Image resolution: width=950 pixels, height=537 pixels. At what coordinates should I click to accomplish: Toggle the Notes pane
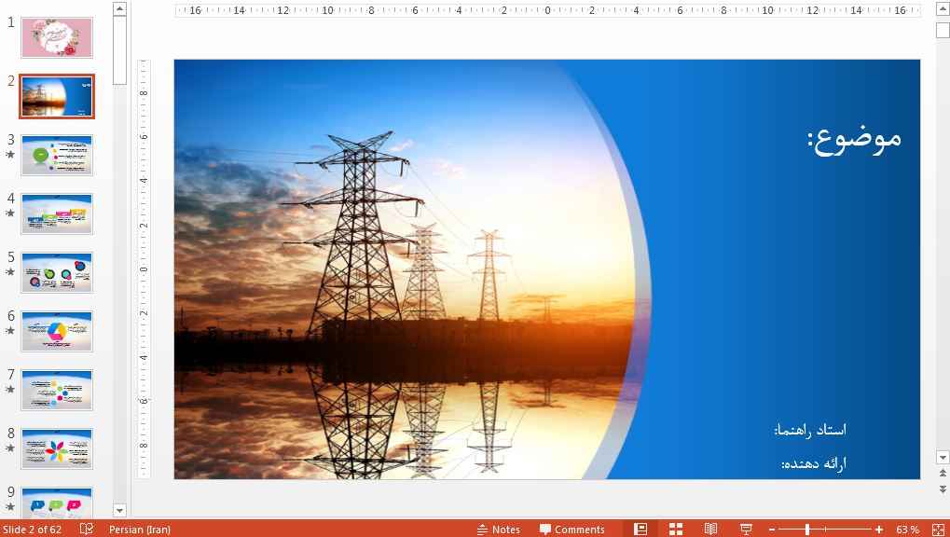499,530
